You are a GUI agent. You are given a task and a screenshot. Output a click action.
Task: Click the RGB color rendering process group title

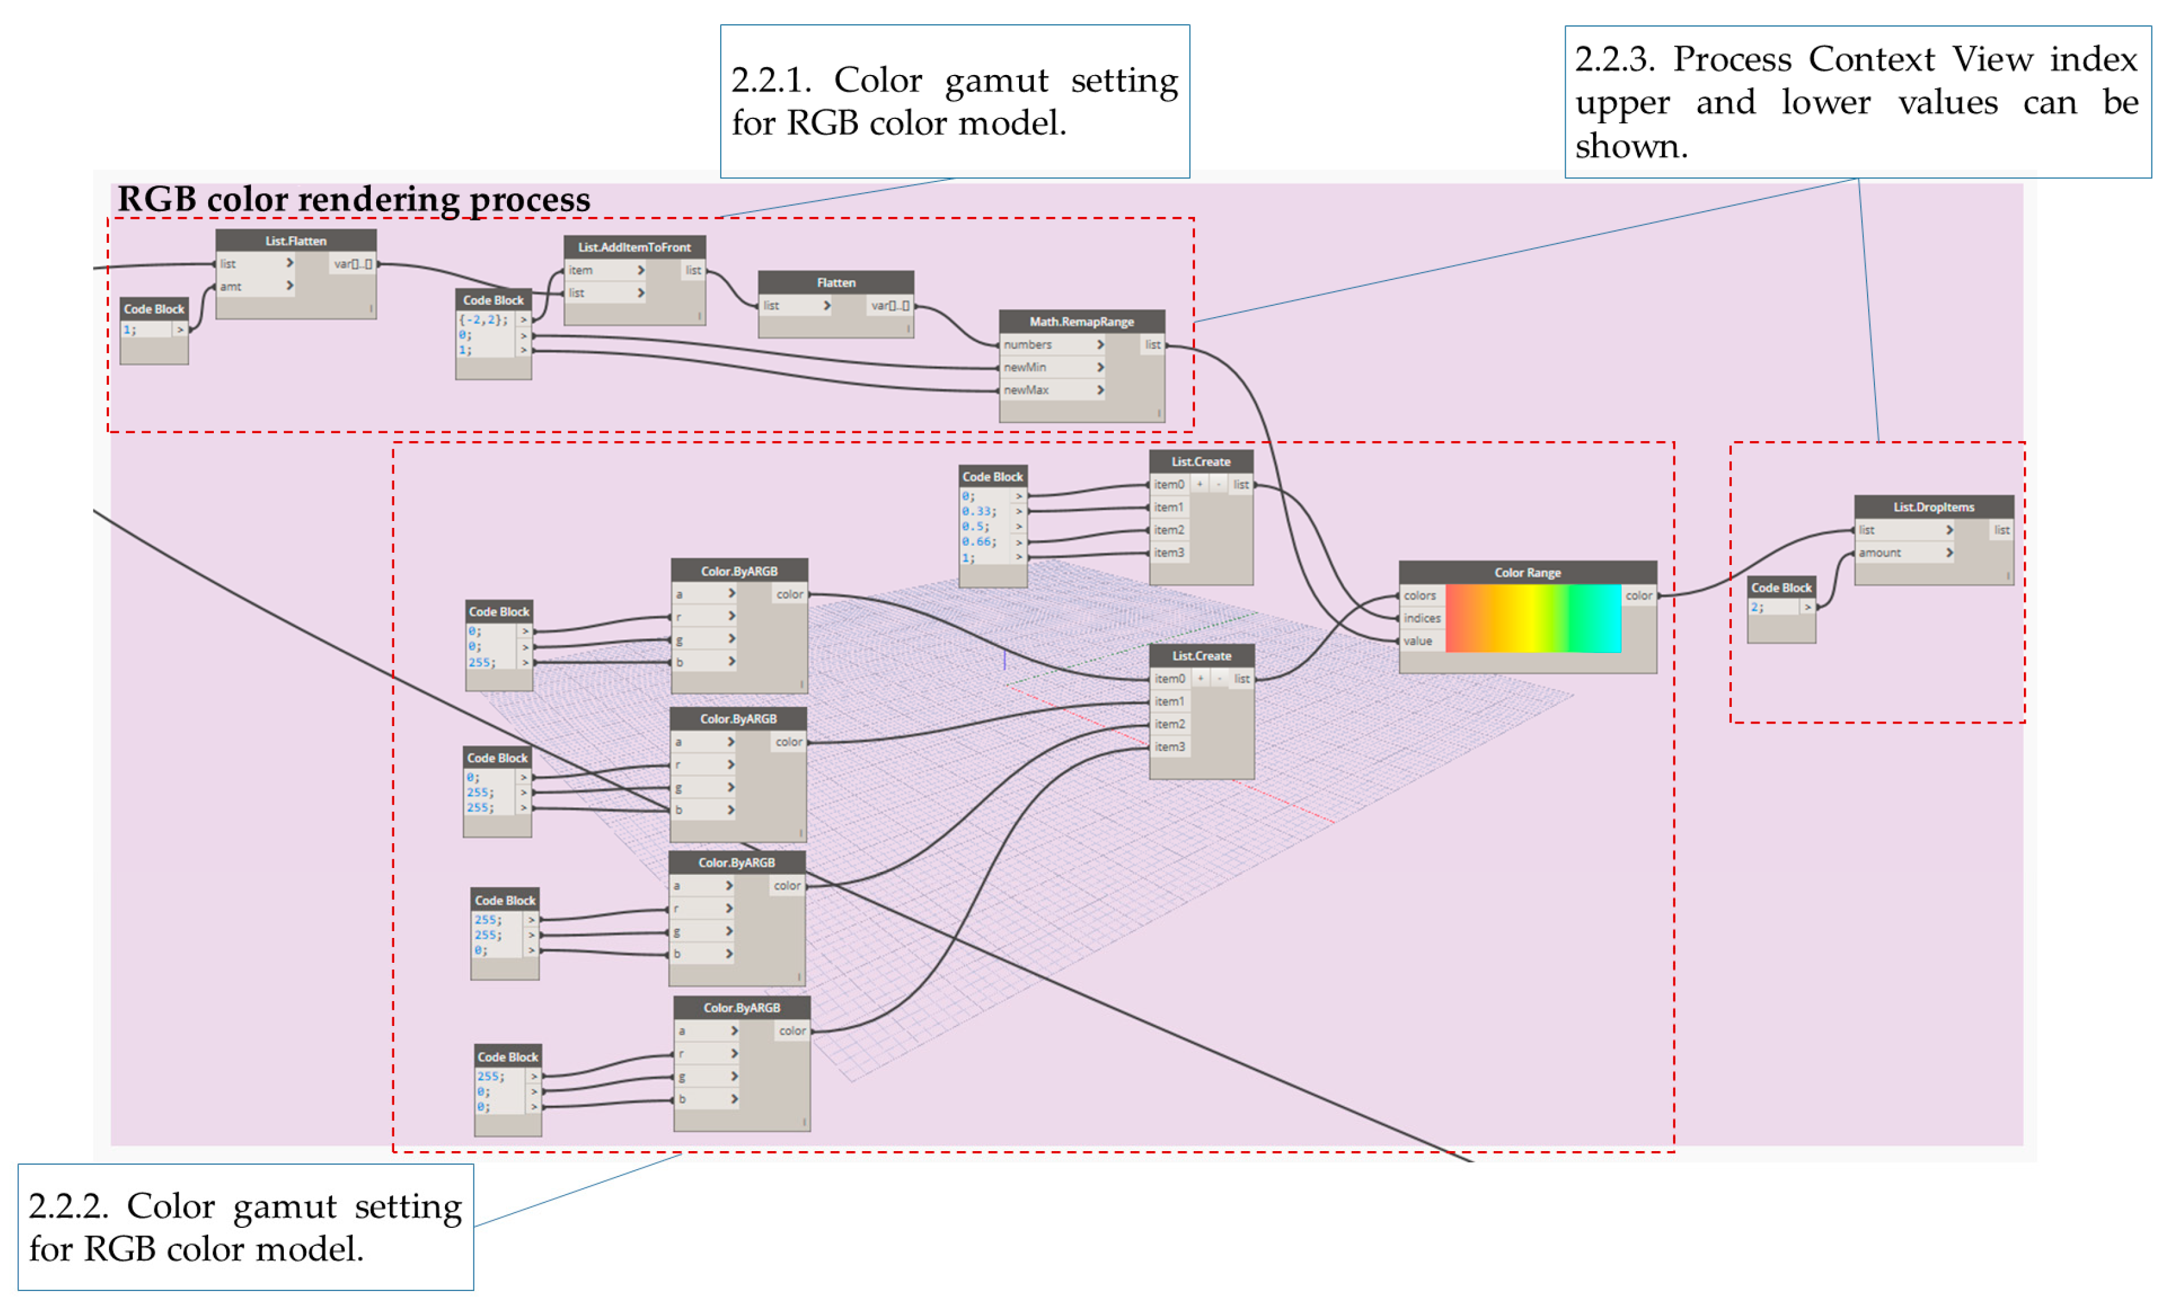point(353,200)
